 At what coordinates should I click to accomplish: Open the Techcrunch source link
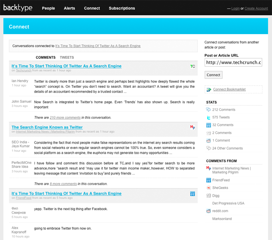[x=24, y=70]
